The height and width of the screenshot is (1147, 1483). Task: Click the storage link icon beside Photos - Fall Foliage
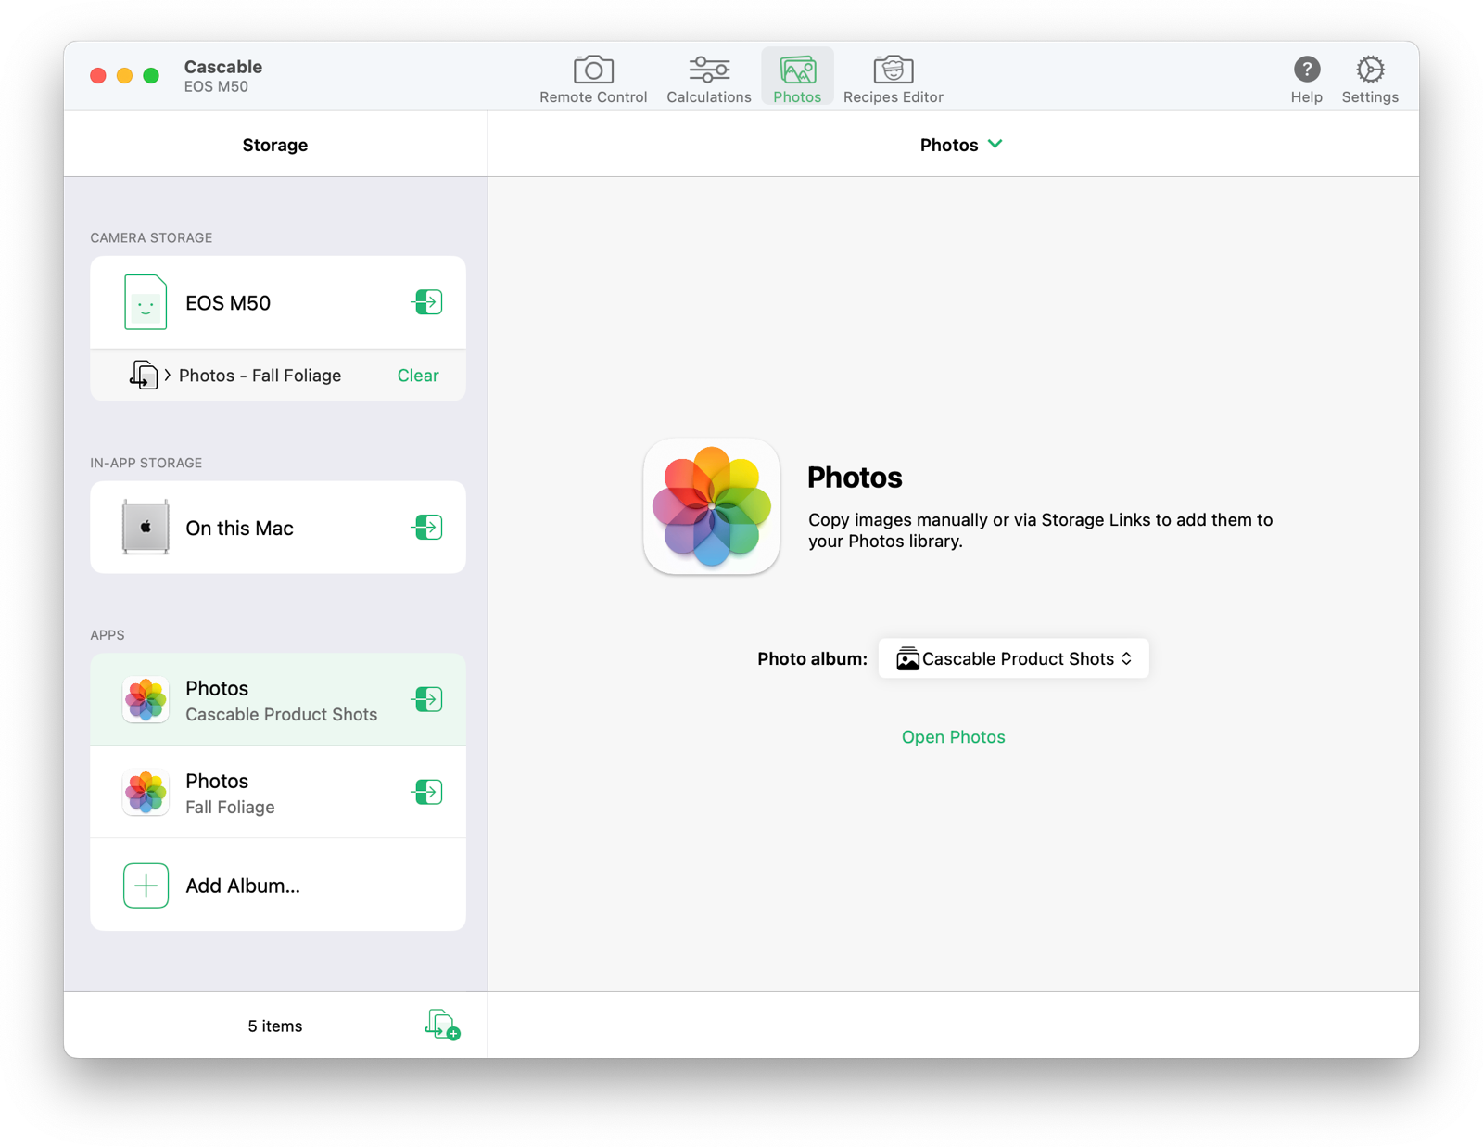coord(144,376)
